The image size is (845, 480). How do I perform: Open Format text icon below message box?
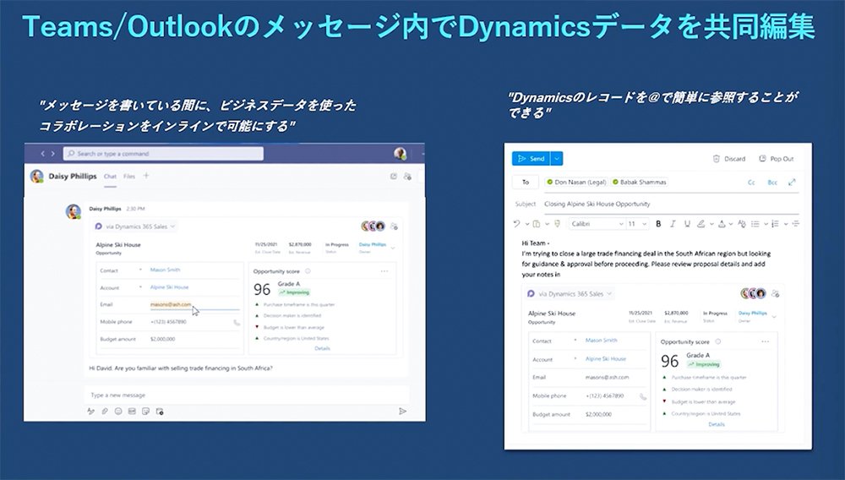(x=90, y=411)
